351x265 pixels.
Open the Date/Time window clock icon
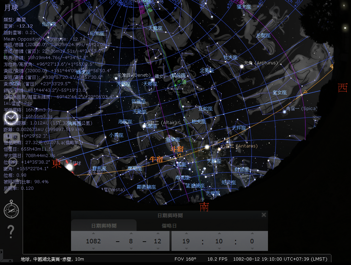tap(11, 118)
